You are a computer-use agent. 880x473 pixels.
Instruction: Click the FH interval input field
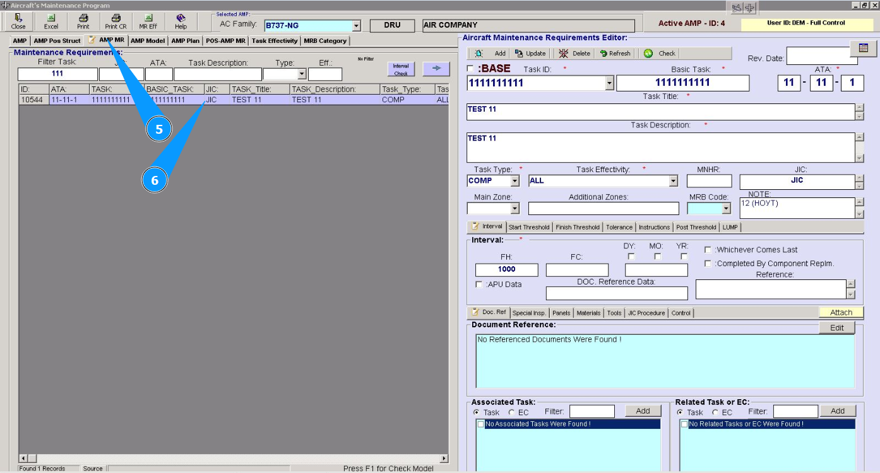[x=507, y=269]
